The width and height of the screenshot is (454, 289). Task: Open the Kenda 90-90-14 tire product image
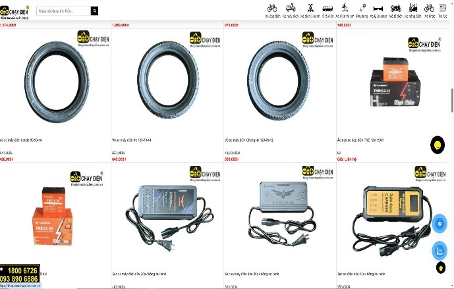tap(57, 82)
